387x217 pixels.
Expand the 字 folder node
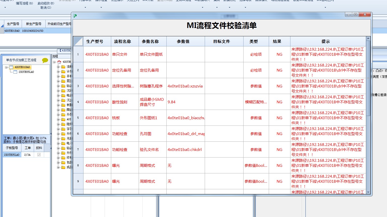tap(58, 129)
